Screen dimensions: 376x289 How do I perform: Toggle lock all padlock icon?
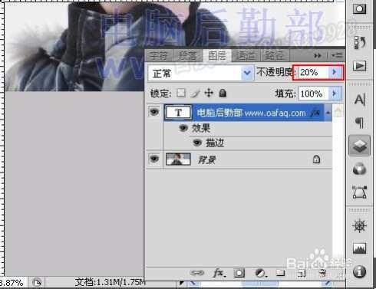(223, 93)
